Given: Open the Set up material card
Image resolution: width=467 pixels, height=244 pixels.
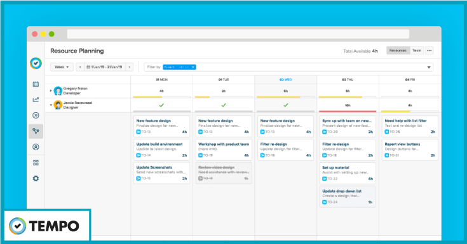Looking at the screenshot, I should click(348, 173).
